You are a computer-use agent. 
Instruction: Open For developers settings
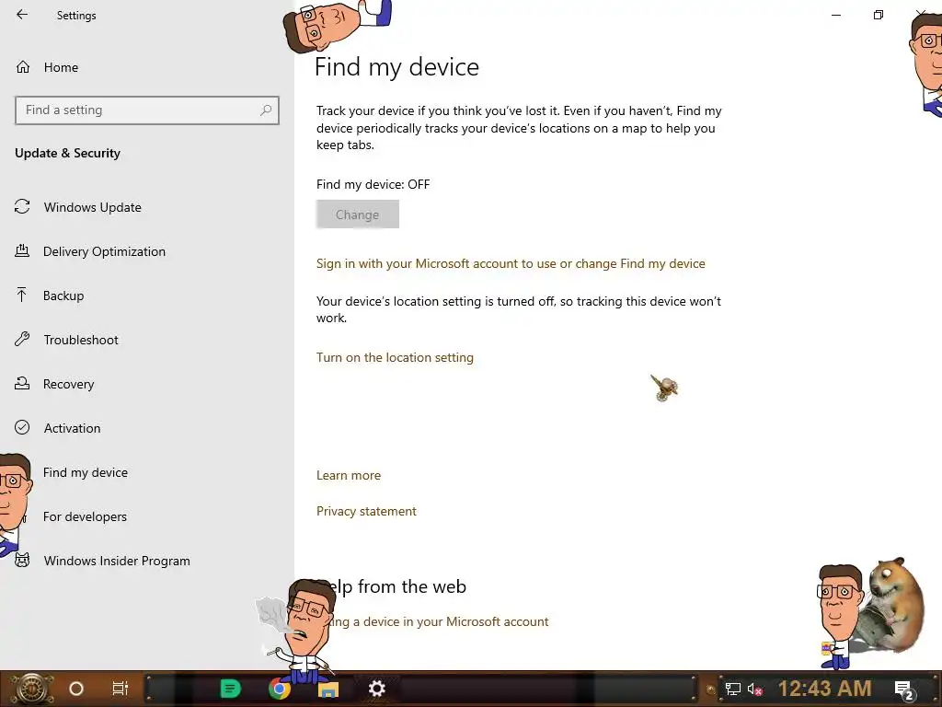click(x=85, y=516)
